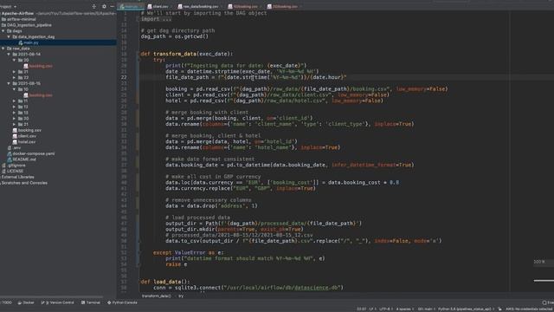Collapse the 2021-08-14 folder arrow
This screenshot has width=554, height=312.
tap(9, 55)
